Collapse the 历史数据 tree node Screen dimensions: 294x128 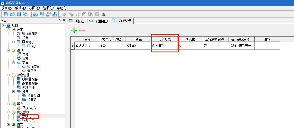8,112
